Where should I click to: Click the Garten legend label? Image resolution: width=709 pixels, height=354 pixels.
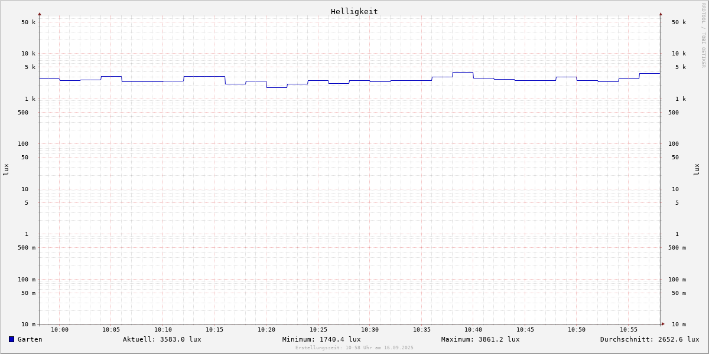pos(30,339)
